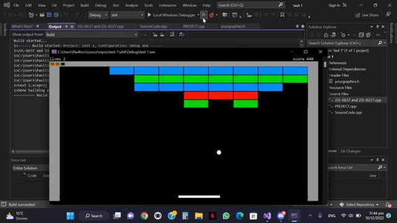The width and height of the screenshot is (397, 223).
Task: Open Google Chrome from the taskbar
Action: tap(145, 216)
